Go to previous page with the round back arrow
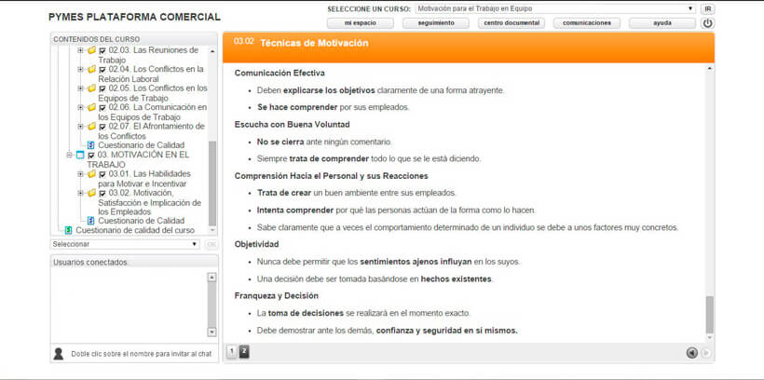The height and width of the screenshot is (380, 764). 692,353
